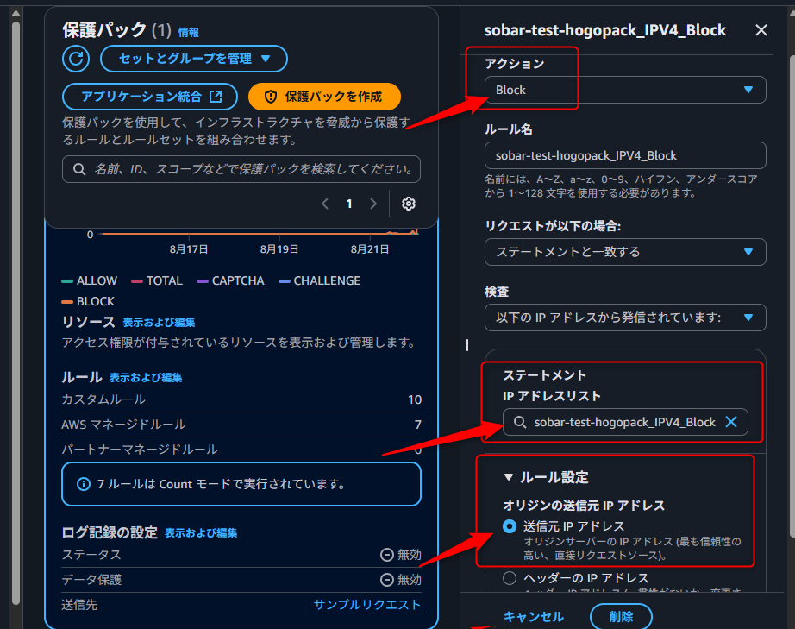Collapse the ルール設定 section
Viewport: 795px width, 629px height.
(509, 477)
